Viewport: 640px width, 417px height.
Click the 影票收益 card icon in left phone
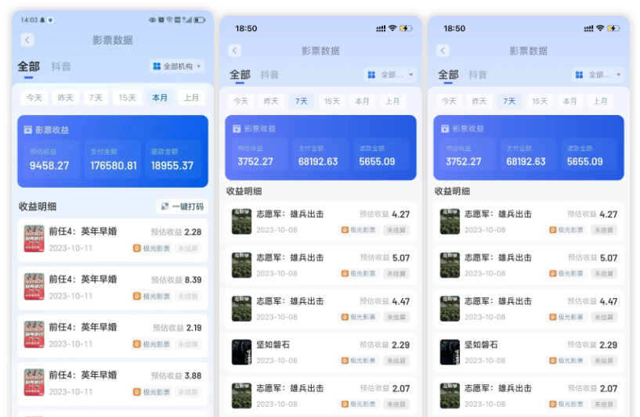tap(28, 129)
